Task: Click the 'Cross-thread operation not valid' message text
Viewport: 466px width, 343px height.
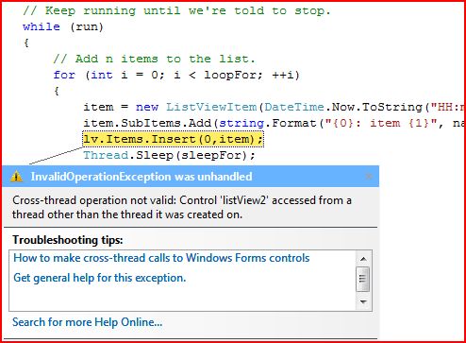Action: [182, 207]
